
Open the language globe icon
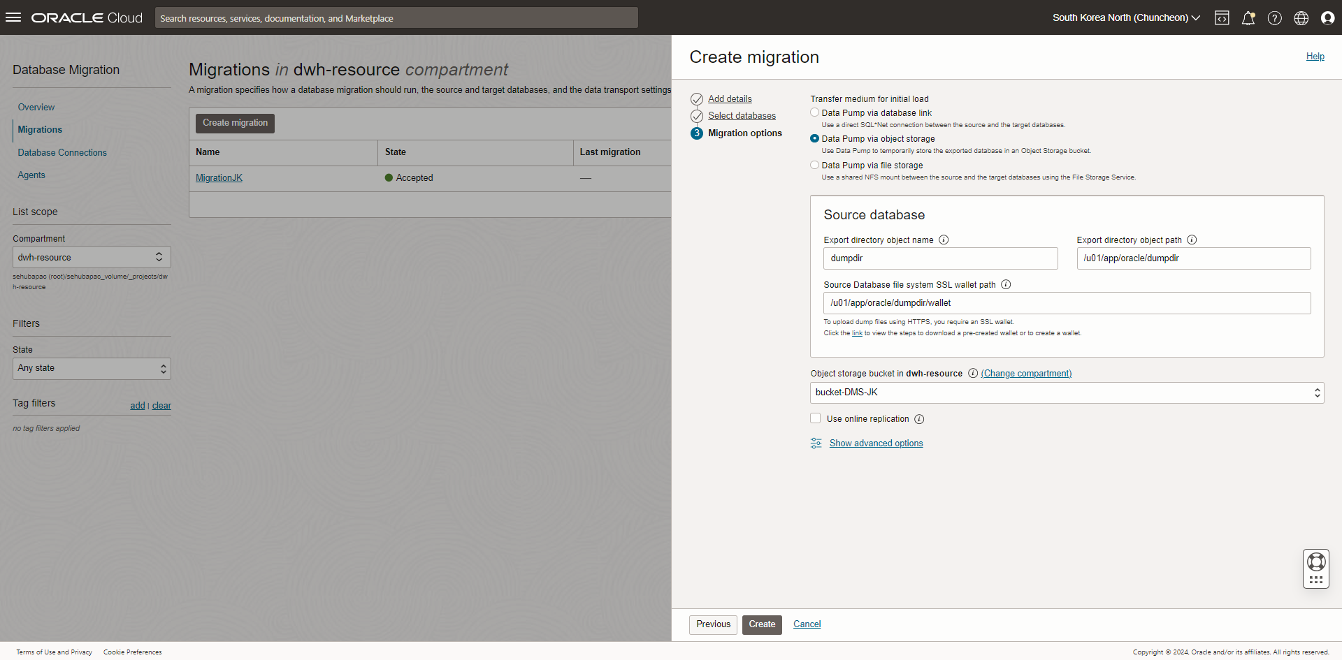click(x=1301, y=18)
